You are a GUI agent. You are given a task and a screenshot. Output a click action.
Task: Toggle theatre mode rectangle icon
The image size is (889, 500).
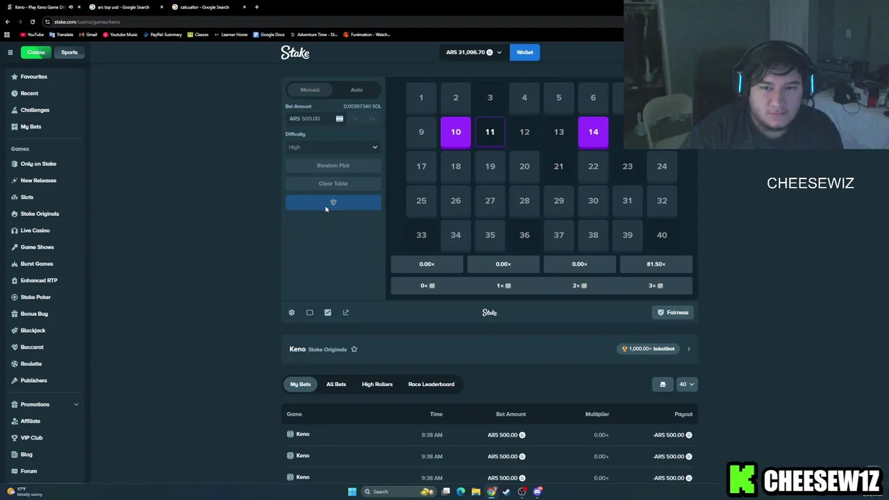pyautogui.click(x=310, y=312)
